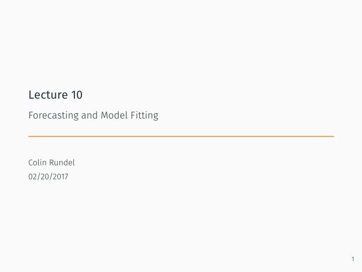This screenshot has width=362, height=272.
Task: Click the last name "Rundel"
Action: click(x=62, y=162)
